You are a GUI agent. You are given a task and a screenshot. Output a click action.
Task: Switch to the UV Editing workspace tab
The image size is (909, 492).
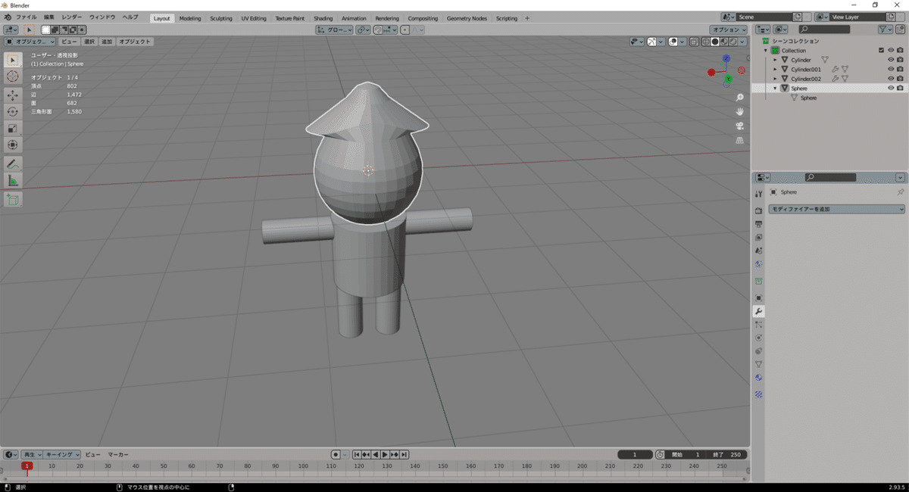point(254,18)
